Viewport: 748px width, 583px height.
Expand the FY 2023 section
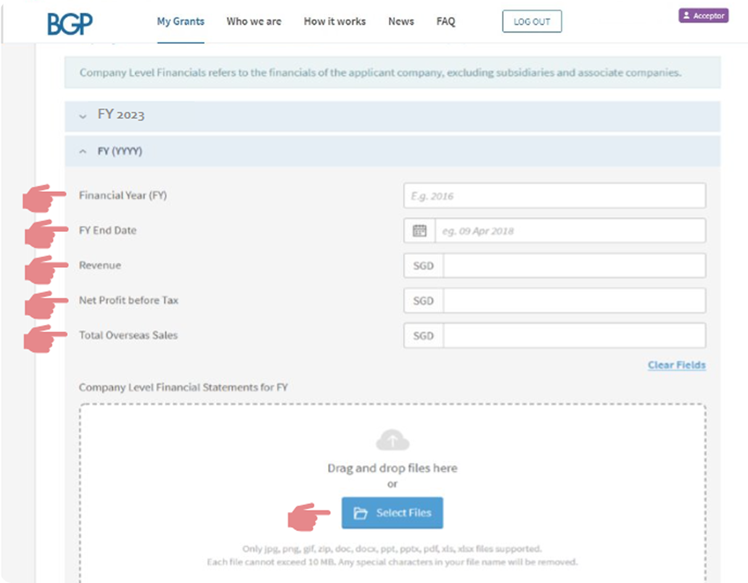tap(83, 116)
